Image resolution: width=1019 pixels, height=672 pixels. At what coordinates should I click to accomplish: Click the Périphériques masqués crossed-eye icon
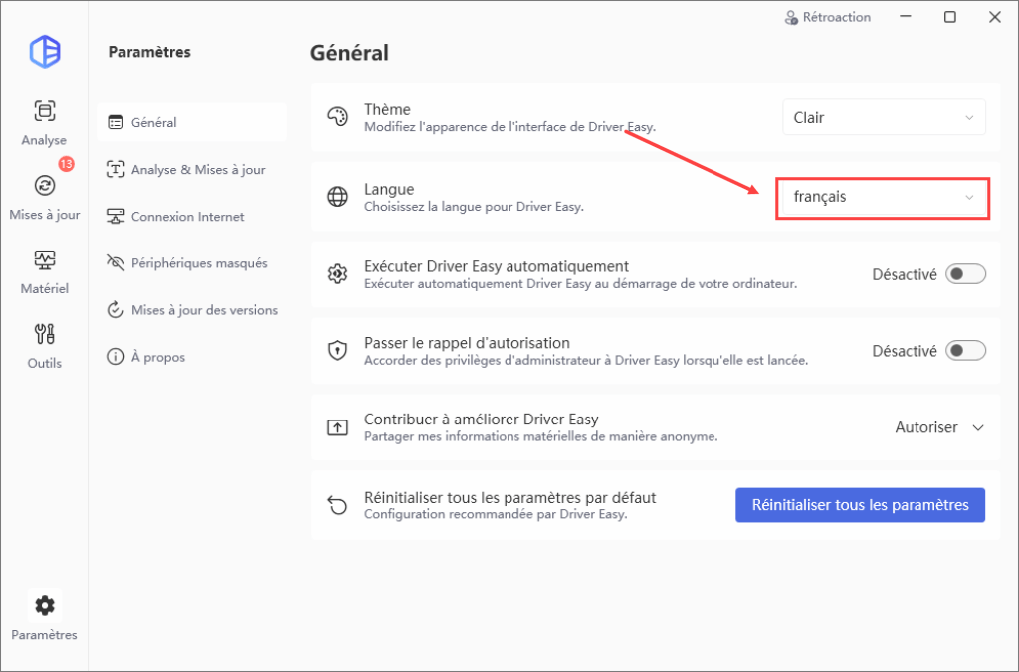pos(115,263)
